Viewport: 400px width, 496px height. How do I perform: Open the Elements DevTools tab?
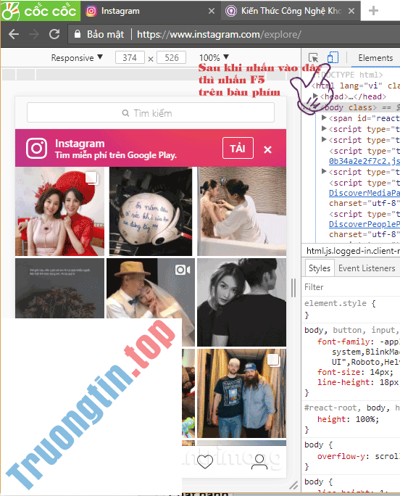point(375,58)
